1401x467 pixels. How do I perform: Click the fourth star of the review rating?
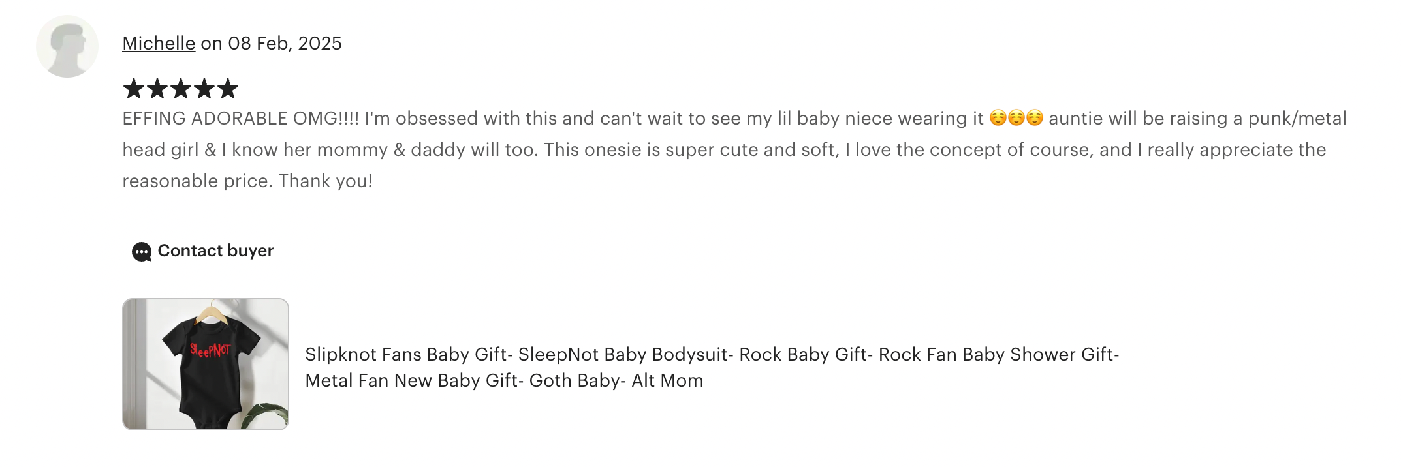coord(202,89)
